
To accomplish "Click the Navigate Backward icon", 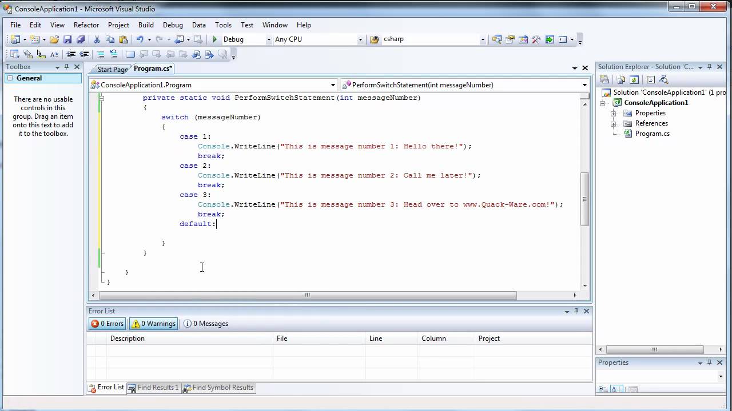I will (x=180, y=39).
